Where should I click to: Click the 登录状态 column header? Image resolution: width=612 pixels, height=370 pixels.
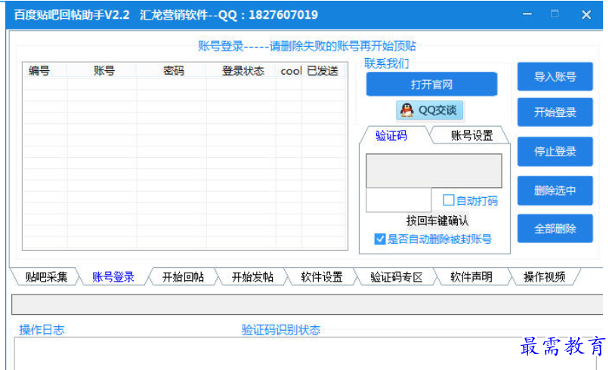(241, 71)
